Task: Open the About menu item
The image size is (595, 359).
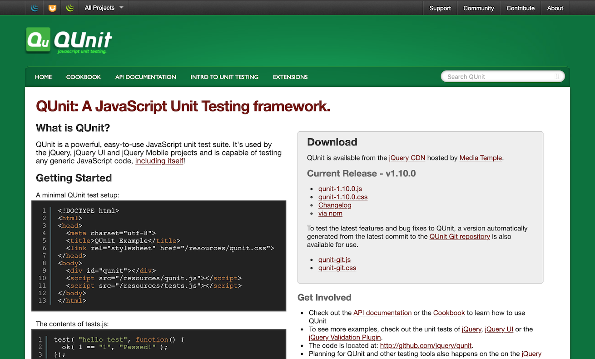Action: [x=555, y=8]
